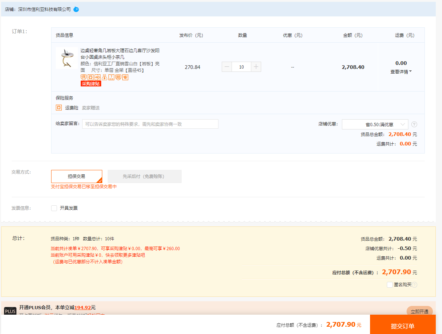Screen dimensions: 442x334
Task: Decrease quantity with the minus button
Action: click(x=227, y=67)
